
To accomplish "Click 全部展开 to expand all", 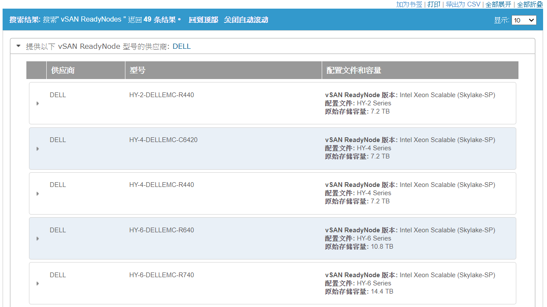I will [x=498, y=4].
